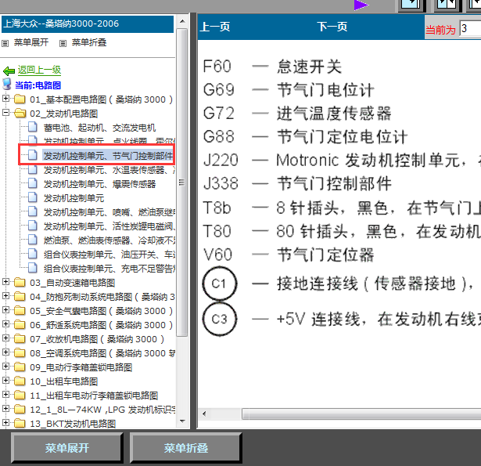The height and width of the screenshot is (466, 481).
Task: Expand the 06_舒适系统电路图 node
Action: click(x=5, y=323)
